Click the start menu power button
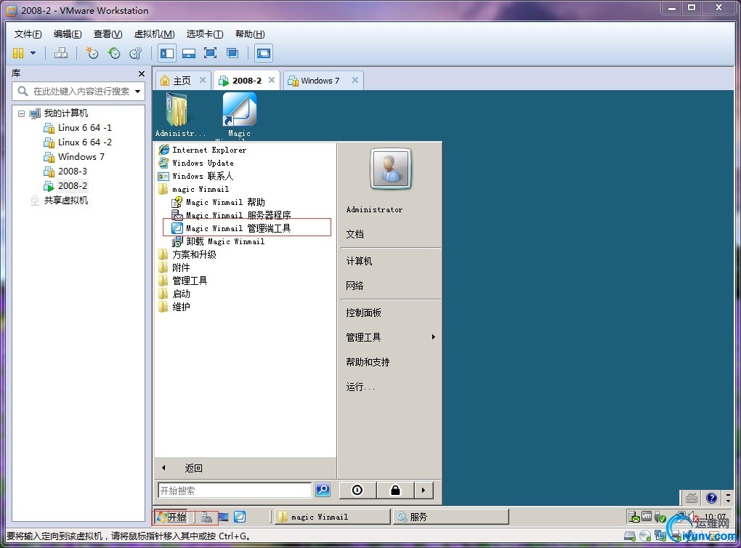741x548 pixels. click(x=357, y=491)
